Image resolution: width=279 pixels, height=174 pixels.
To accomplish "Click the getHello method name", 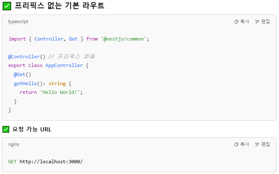I will 25,83.
